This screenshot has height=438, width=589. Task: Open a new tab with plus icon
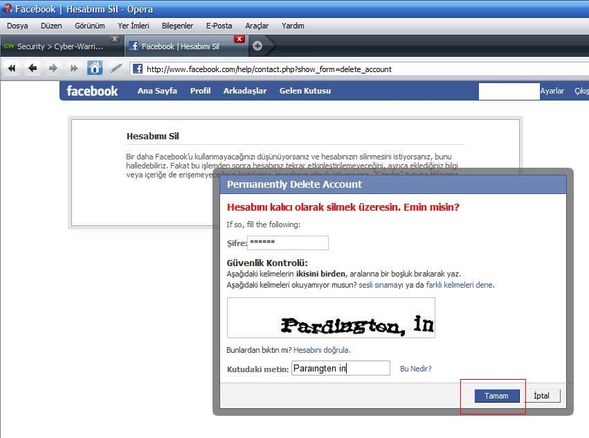(257, 46)
